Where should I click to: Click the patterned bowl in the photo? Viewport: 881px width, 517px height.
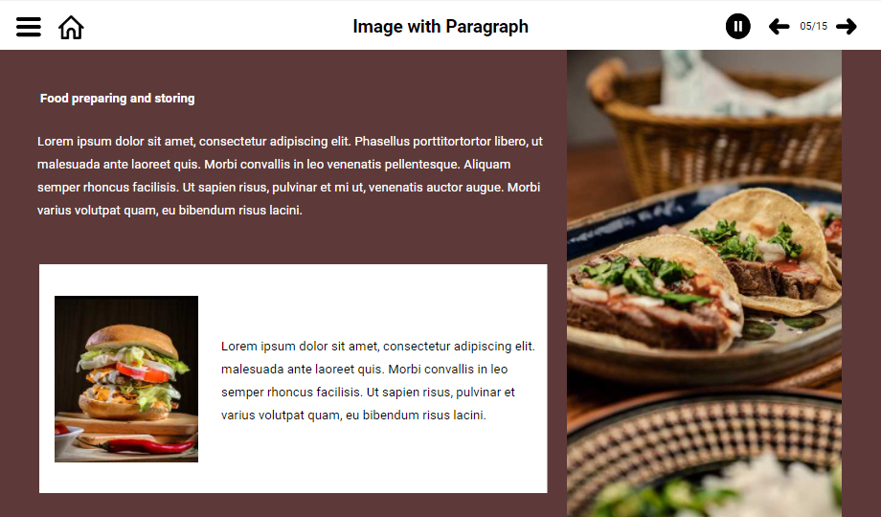tap(704, 450)
